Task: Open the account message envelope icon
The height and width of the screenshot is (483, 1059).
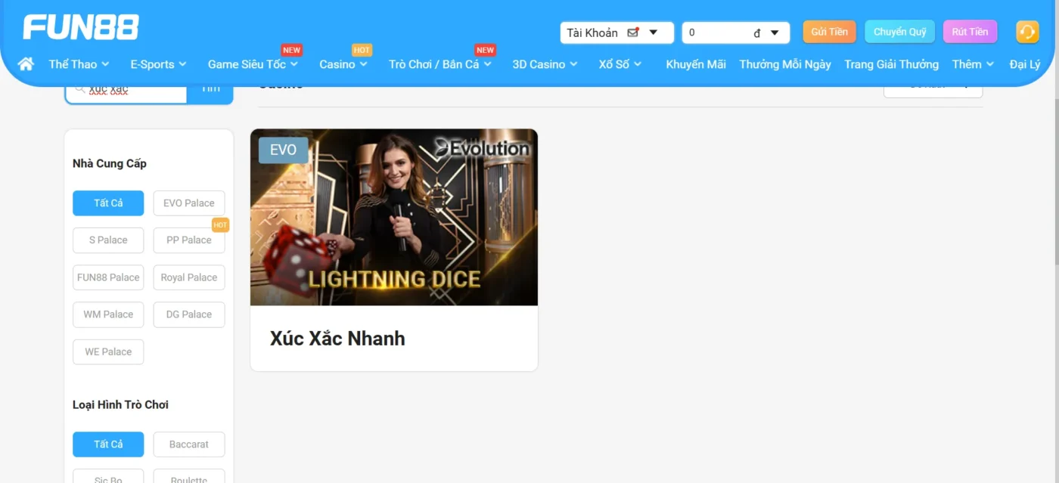Action: (634, 33)
